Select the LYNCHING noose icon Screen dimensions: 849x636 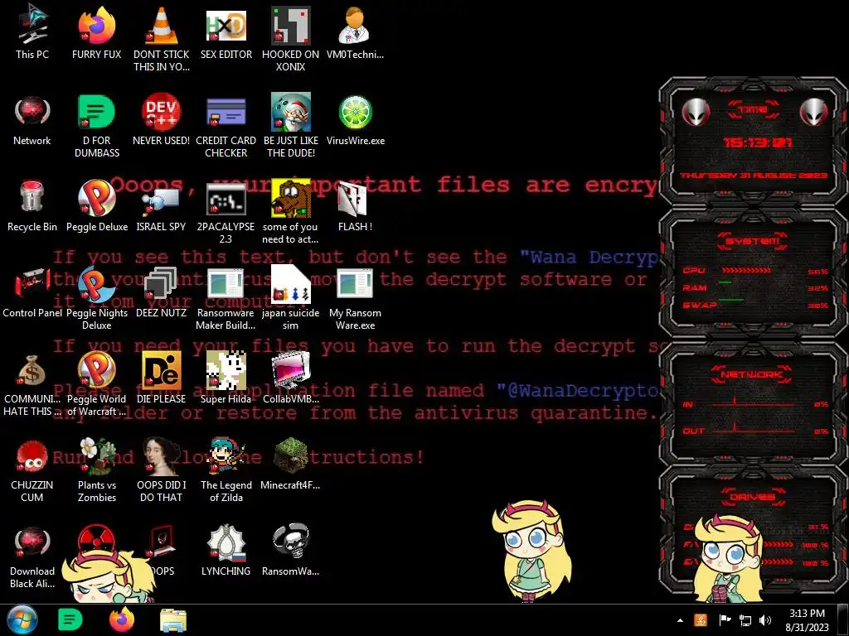coord(226,550)
